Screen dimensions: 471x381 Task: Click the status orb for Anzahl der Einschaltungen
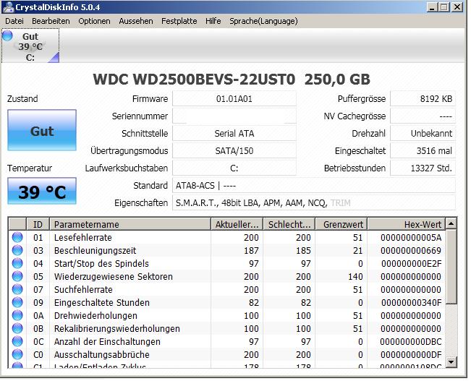17,341
